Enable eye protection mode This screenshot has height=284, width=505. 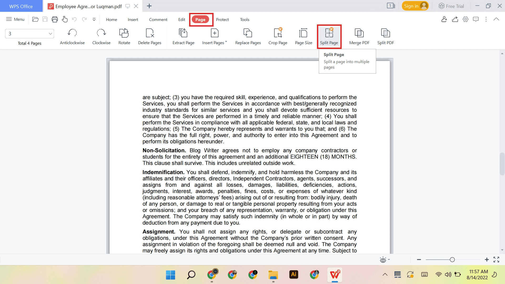pos(383,260)
